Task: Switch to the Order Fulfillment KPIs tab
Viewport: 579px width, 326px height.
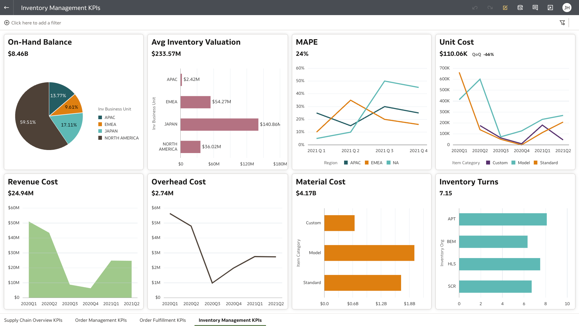Action: (x=163, y=320)
